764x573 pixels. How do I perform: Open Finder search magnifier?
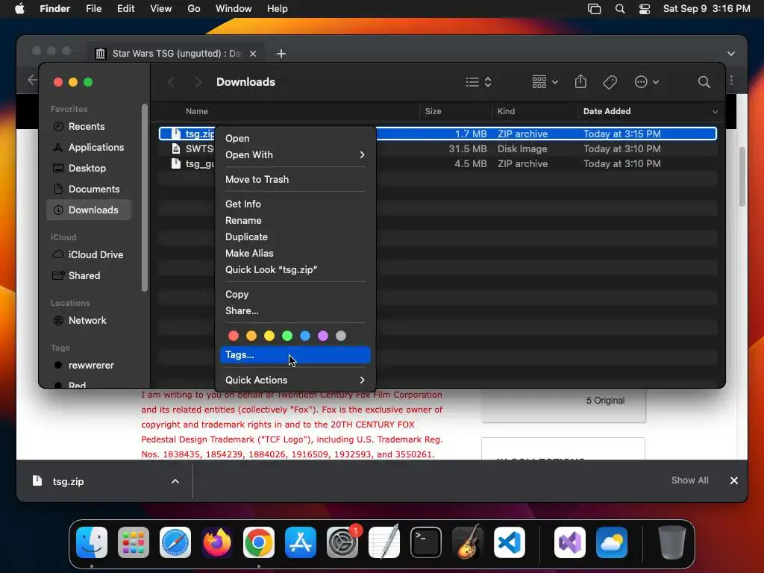pyautogui.click(x=704, y=82)
